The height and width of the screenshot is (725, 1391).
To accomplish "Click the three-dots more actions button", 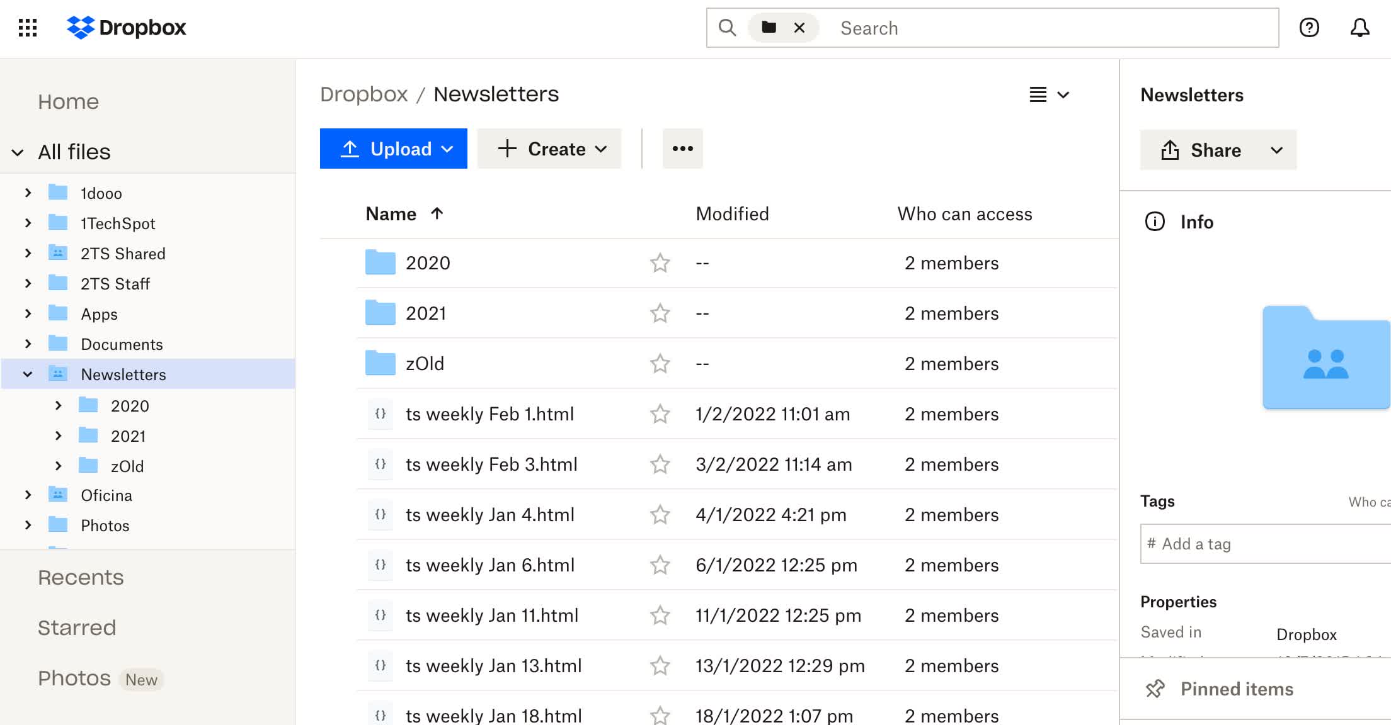I will [682, 149].
